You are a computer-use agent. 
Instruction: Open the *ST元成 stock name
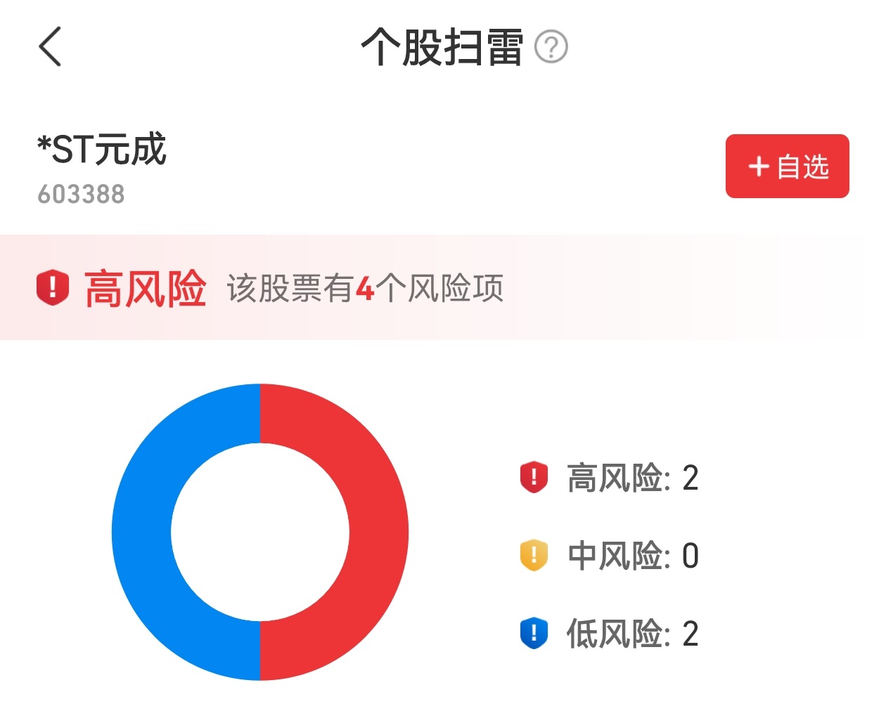[x=102, y=149]
